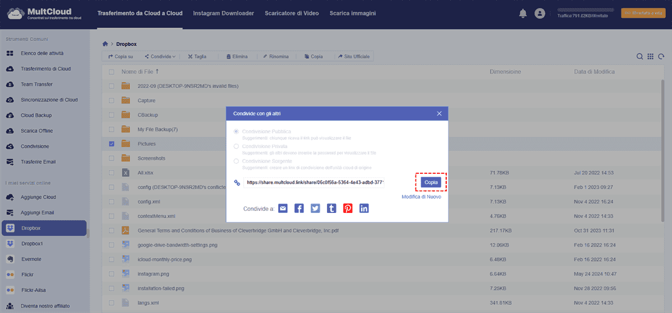Click Taglia toolbar button
672x313 pixels.
coord(197,56)
